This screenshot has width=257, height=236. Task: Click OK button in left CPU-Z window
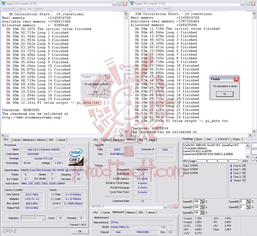click(x=80, y=232)
